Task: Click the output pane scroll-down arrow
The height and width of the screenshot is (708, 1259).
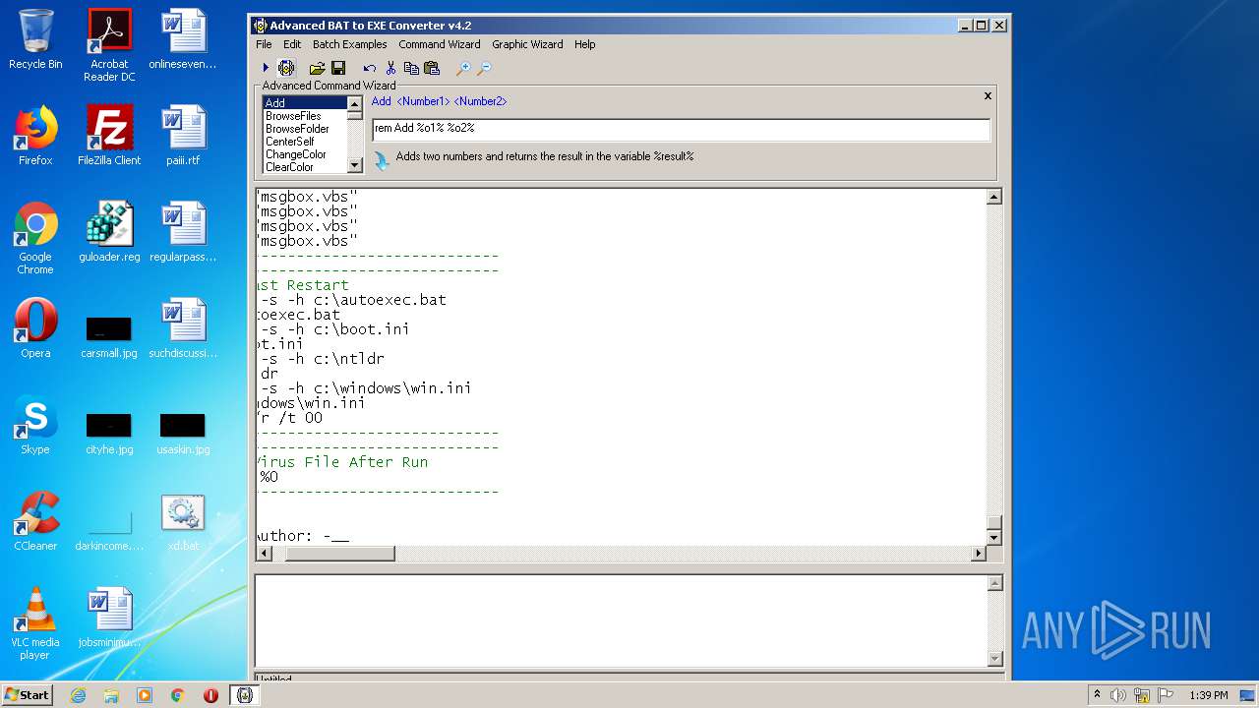Action: pos(994,659)
